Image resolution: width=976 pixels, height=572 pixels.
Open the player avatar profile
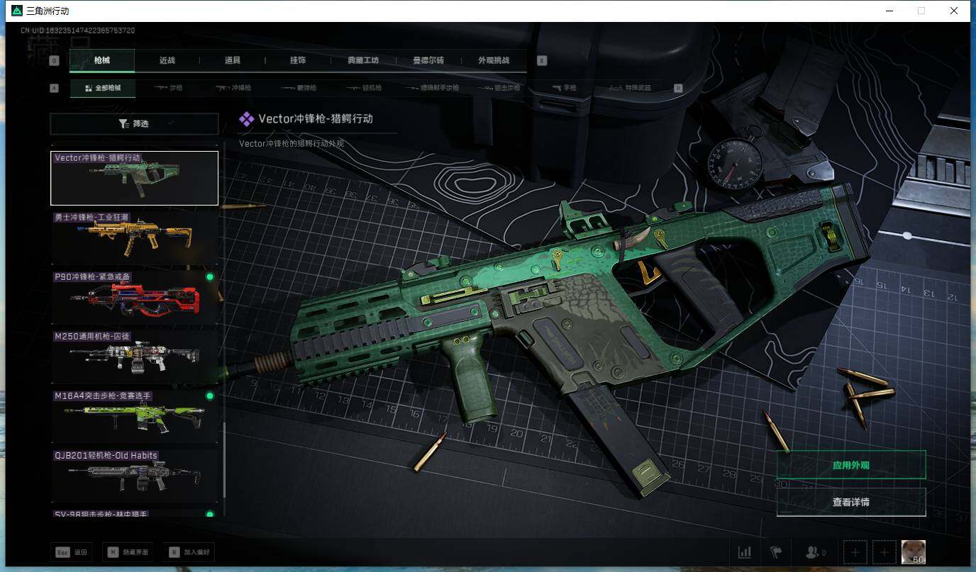[914, 552]
